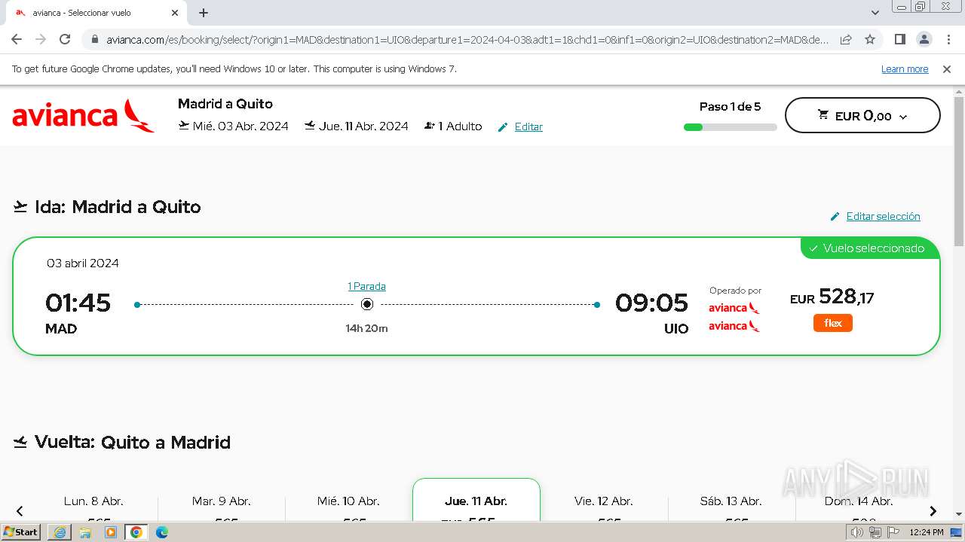Click the Madrid a Quito header title
Screen dimensions: 965x542
[225, 104]
